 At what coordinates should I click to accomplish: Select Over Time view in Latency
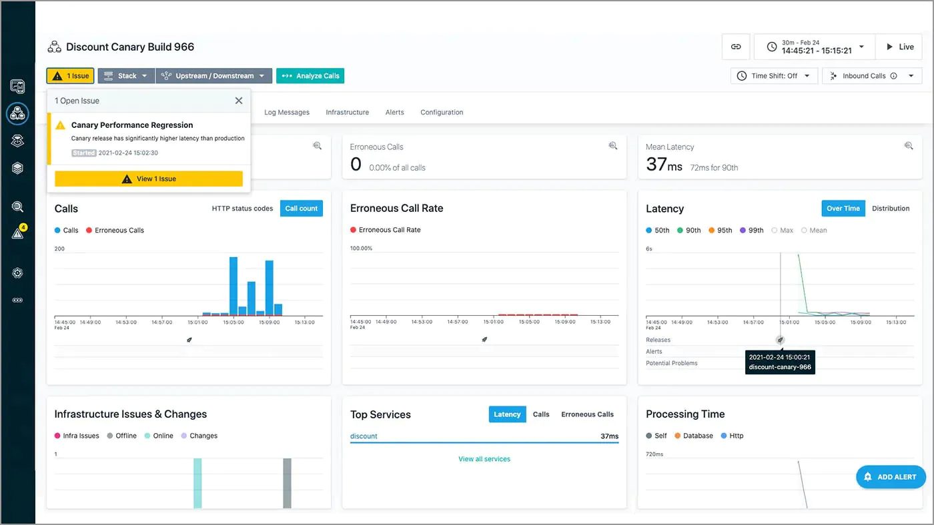[x=843, y=209]
